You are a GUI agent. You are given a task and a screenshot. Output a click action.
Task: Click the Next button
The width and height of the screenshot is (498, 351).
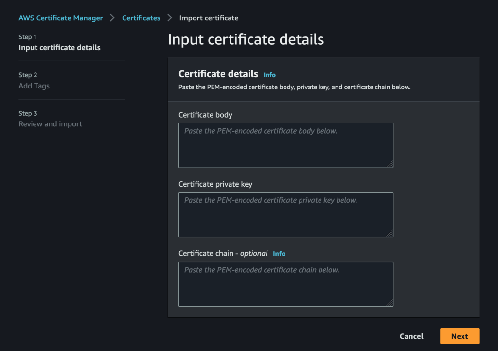459,336
